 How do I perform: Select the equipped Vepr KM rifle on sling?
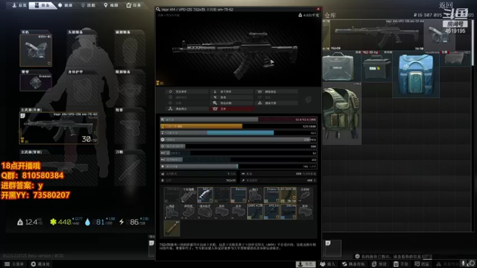click(x=58, y=127)
